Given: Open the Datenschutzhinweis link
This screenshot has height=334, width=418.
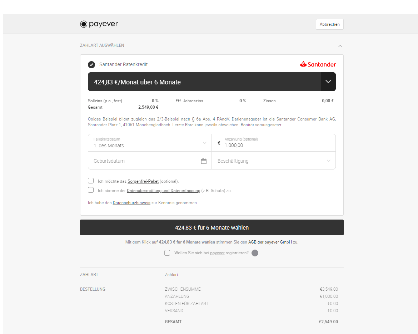Looking at the screenshot, I should (131, 203).
